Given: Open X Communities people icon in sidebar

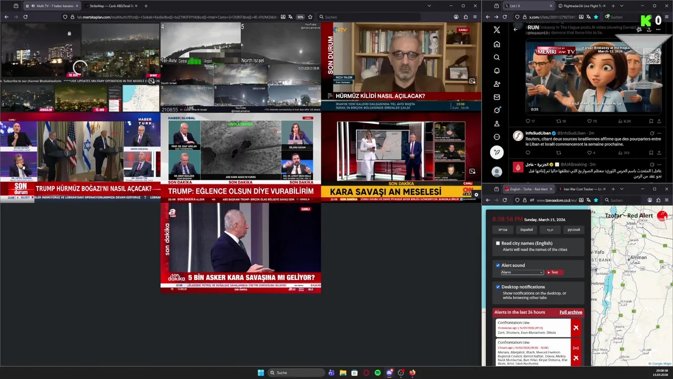Looking at the screenshot, I should (497, 84).
